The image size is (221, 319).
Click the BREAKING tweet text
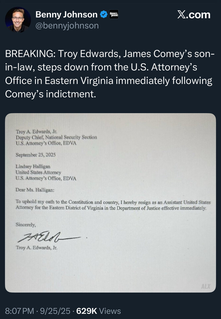[x=110, y=74]
